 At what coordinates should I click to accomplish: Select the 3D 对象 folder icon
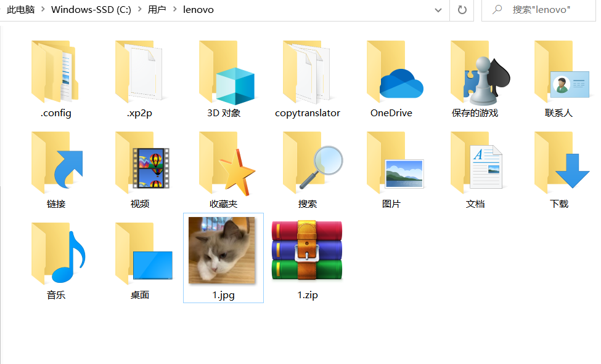click(226, 73)
